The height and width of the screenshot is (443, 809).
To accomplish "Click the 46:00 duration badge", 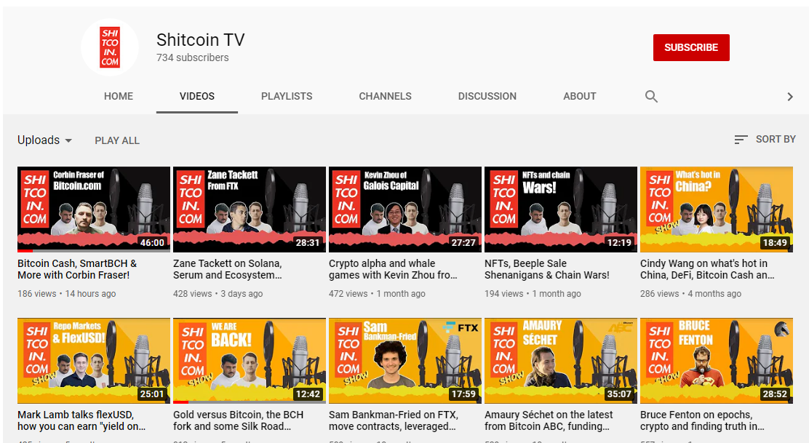I will point(152,242).
